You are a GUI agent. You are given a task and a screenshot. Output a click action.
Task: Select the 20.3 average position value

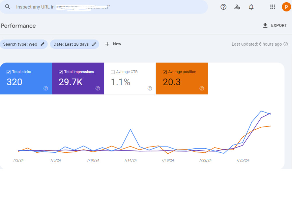tap(172, 82)
